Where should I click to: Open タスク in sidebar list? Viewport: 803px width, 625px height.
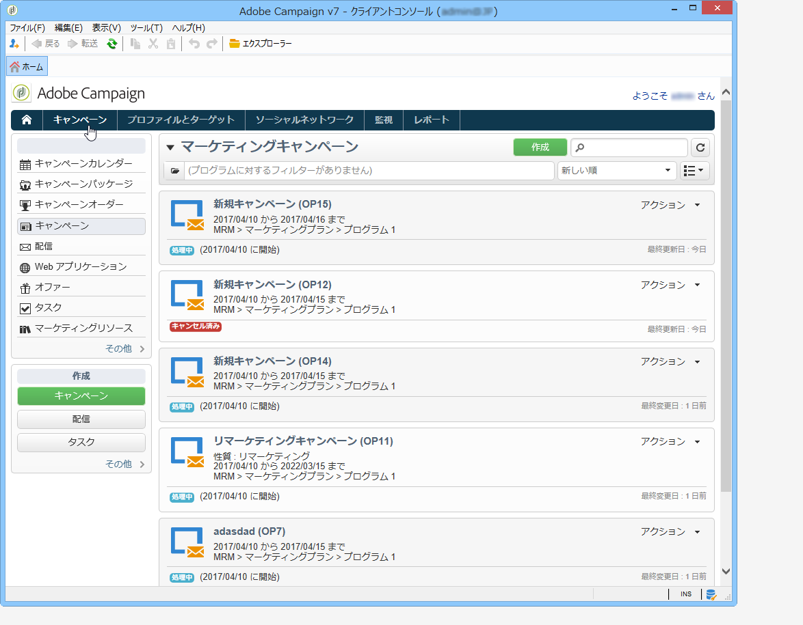[81, 308]
